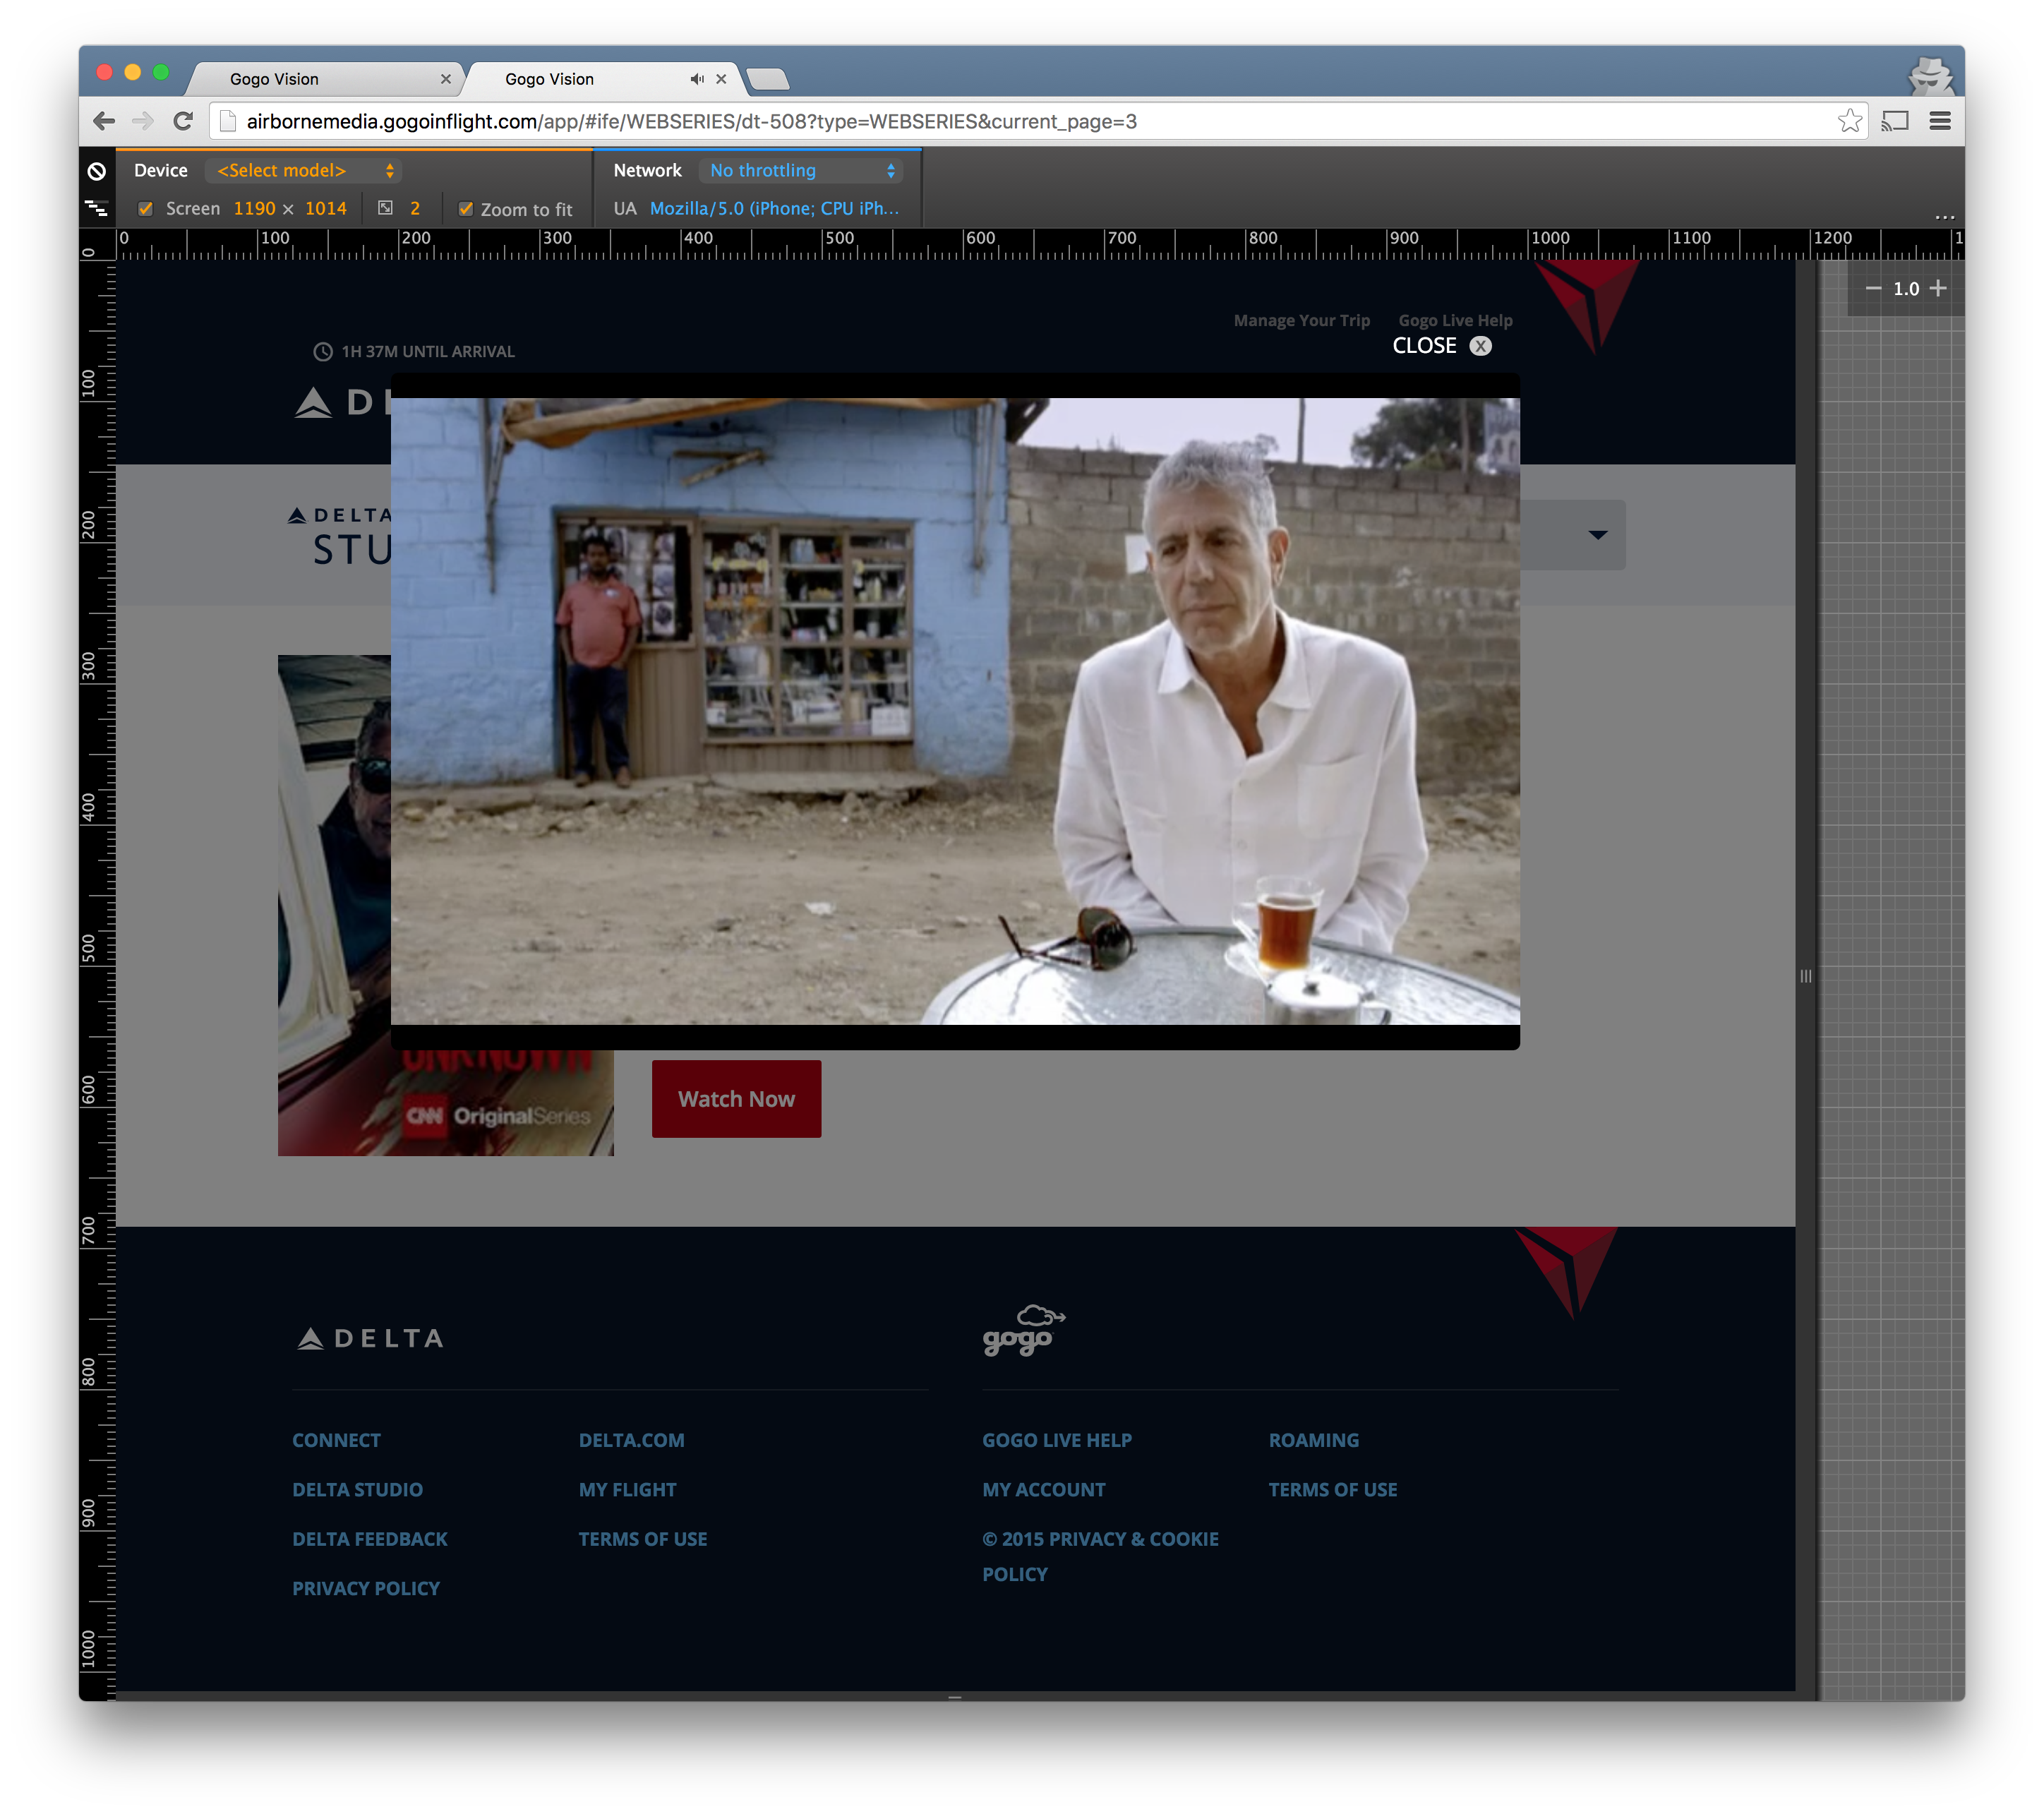Click the reset device emulation icon
The image size is (2044, 1814).
(x=96, y=171)
